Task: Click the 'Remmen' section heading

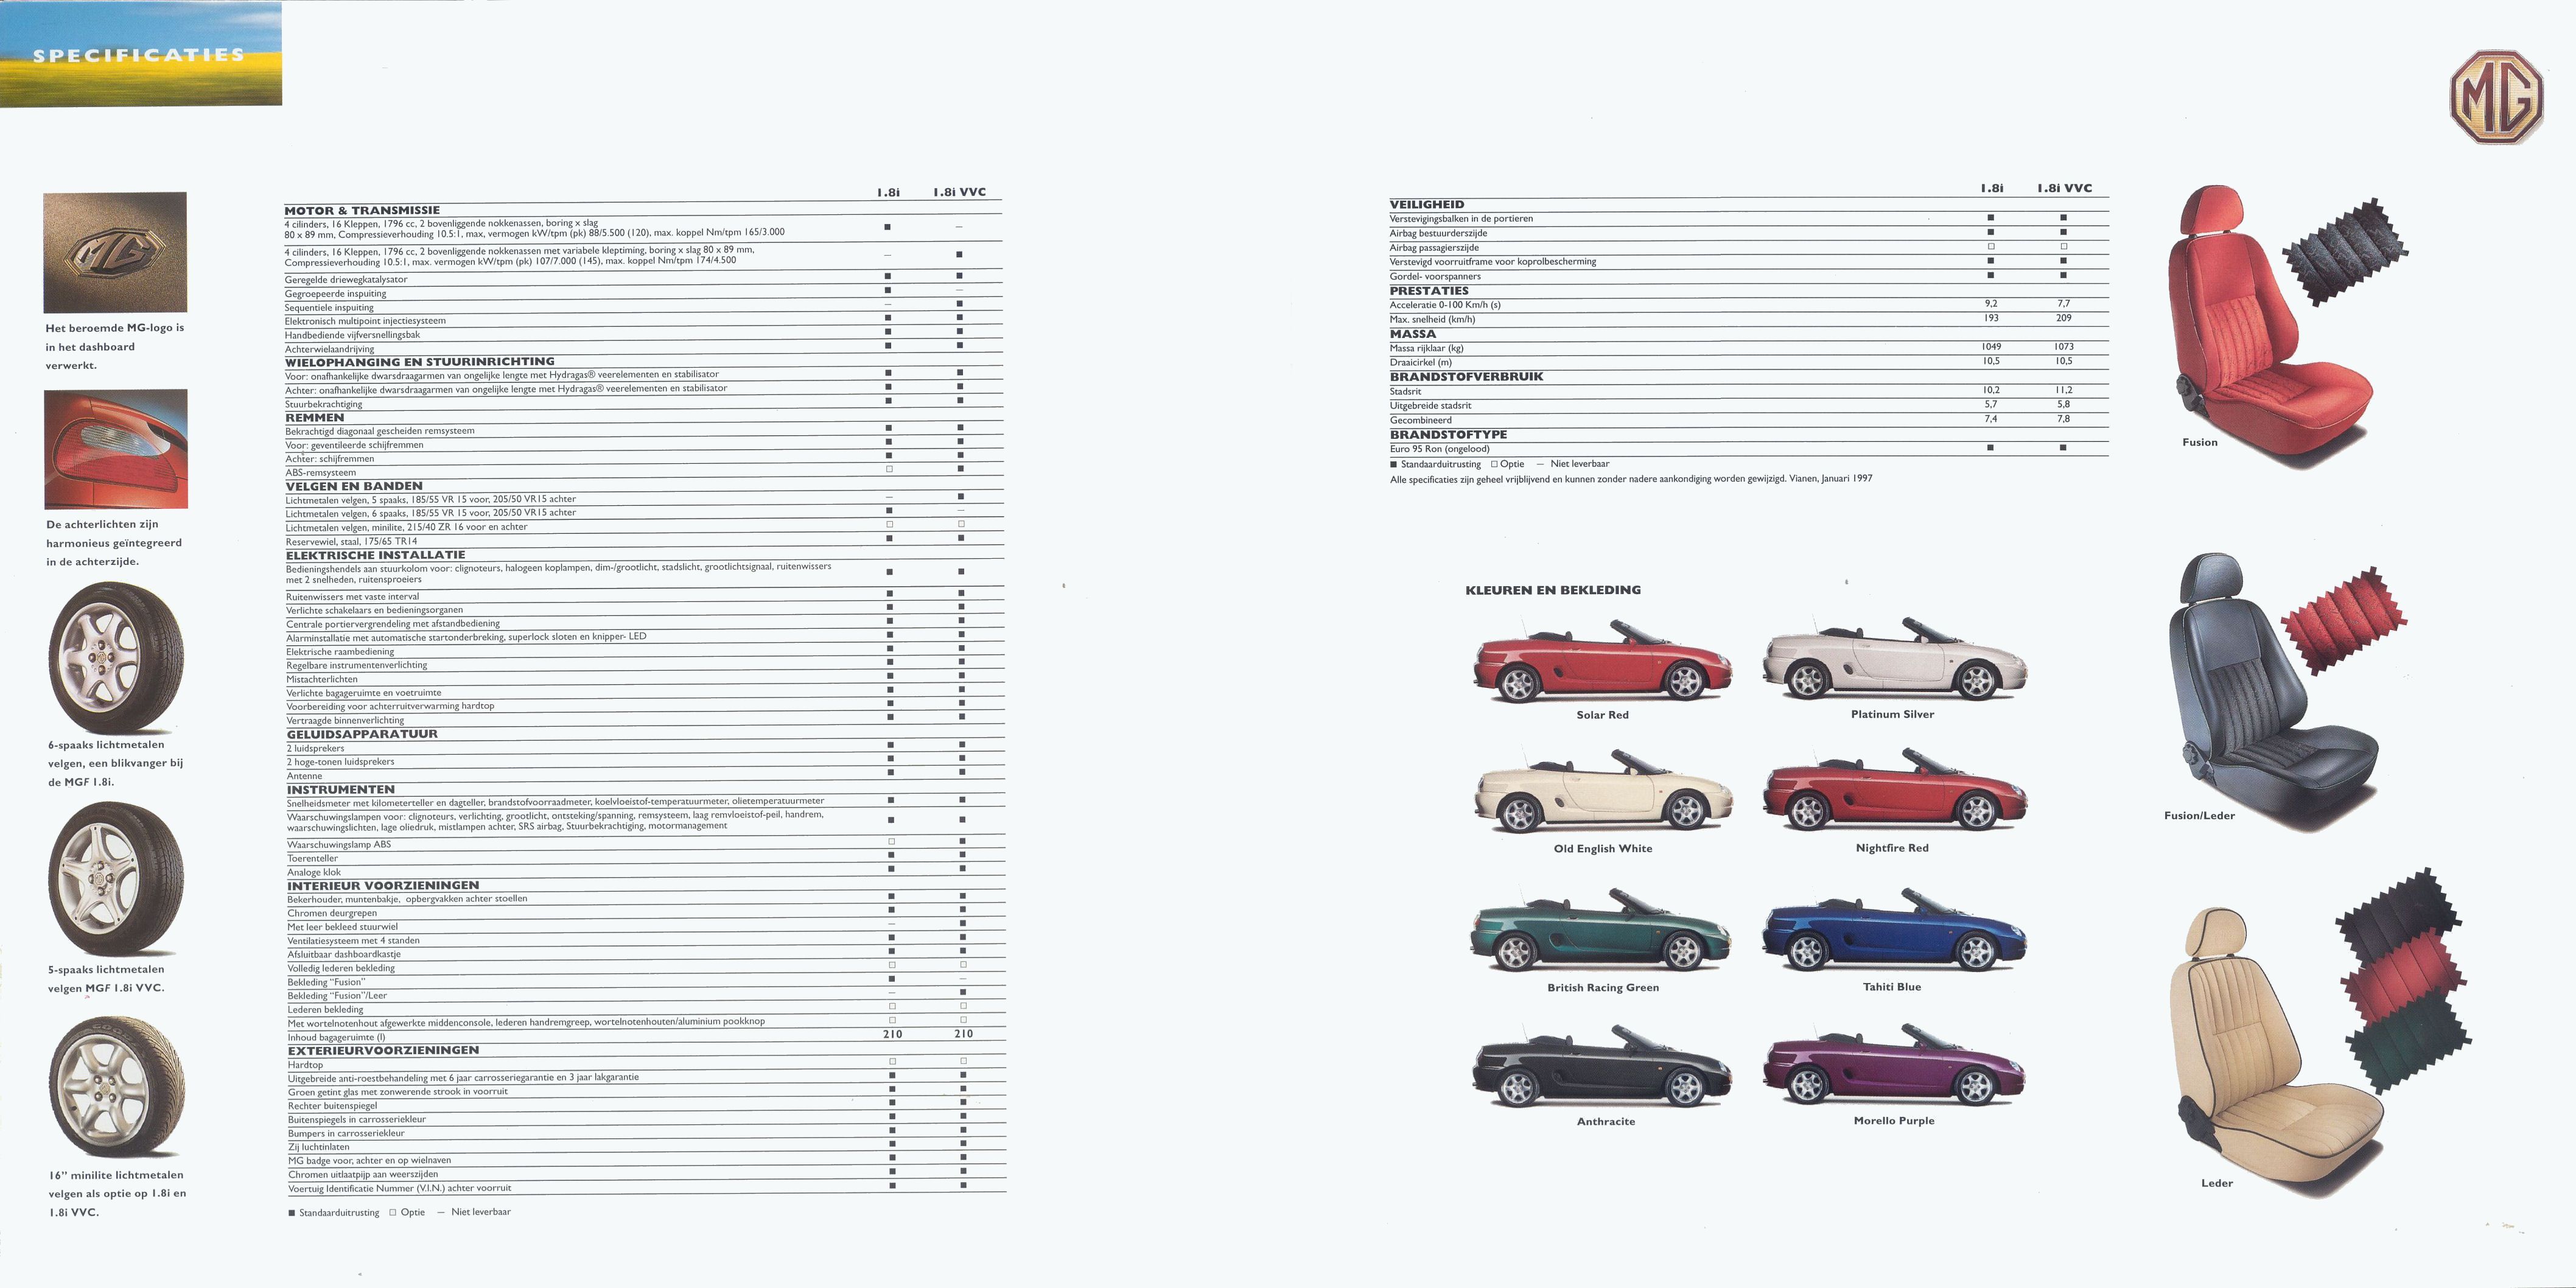Action: [x=315, y=418]
